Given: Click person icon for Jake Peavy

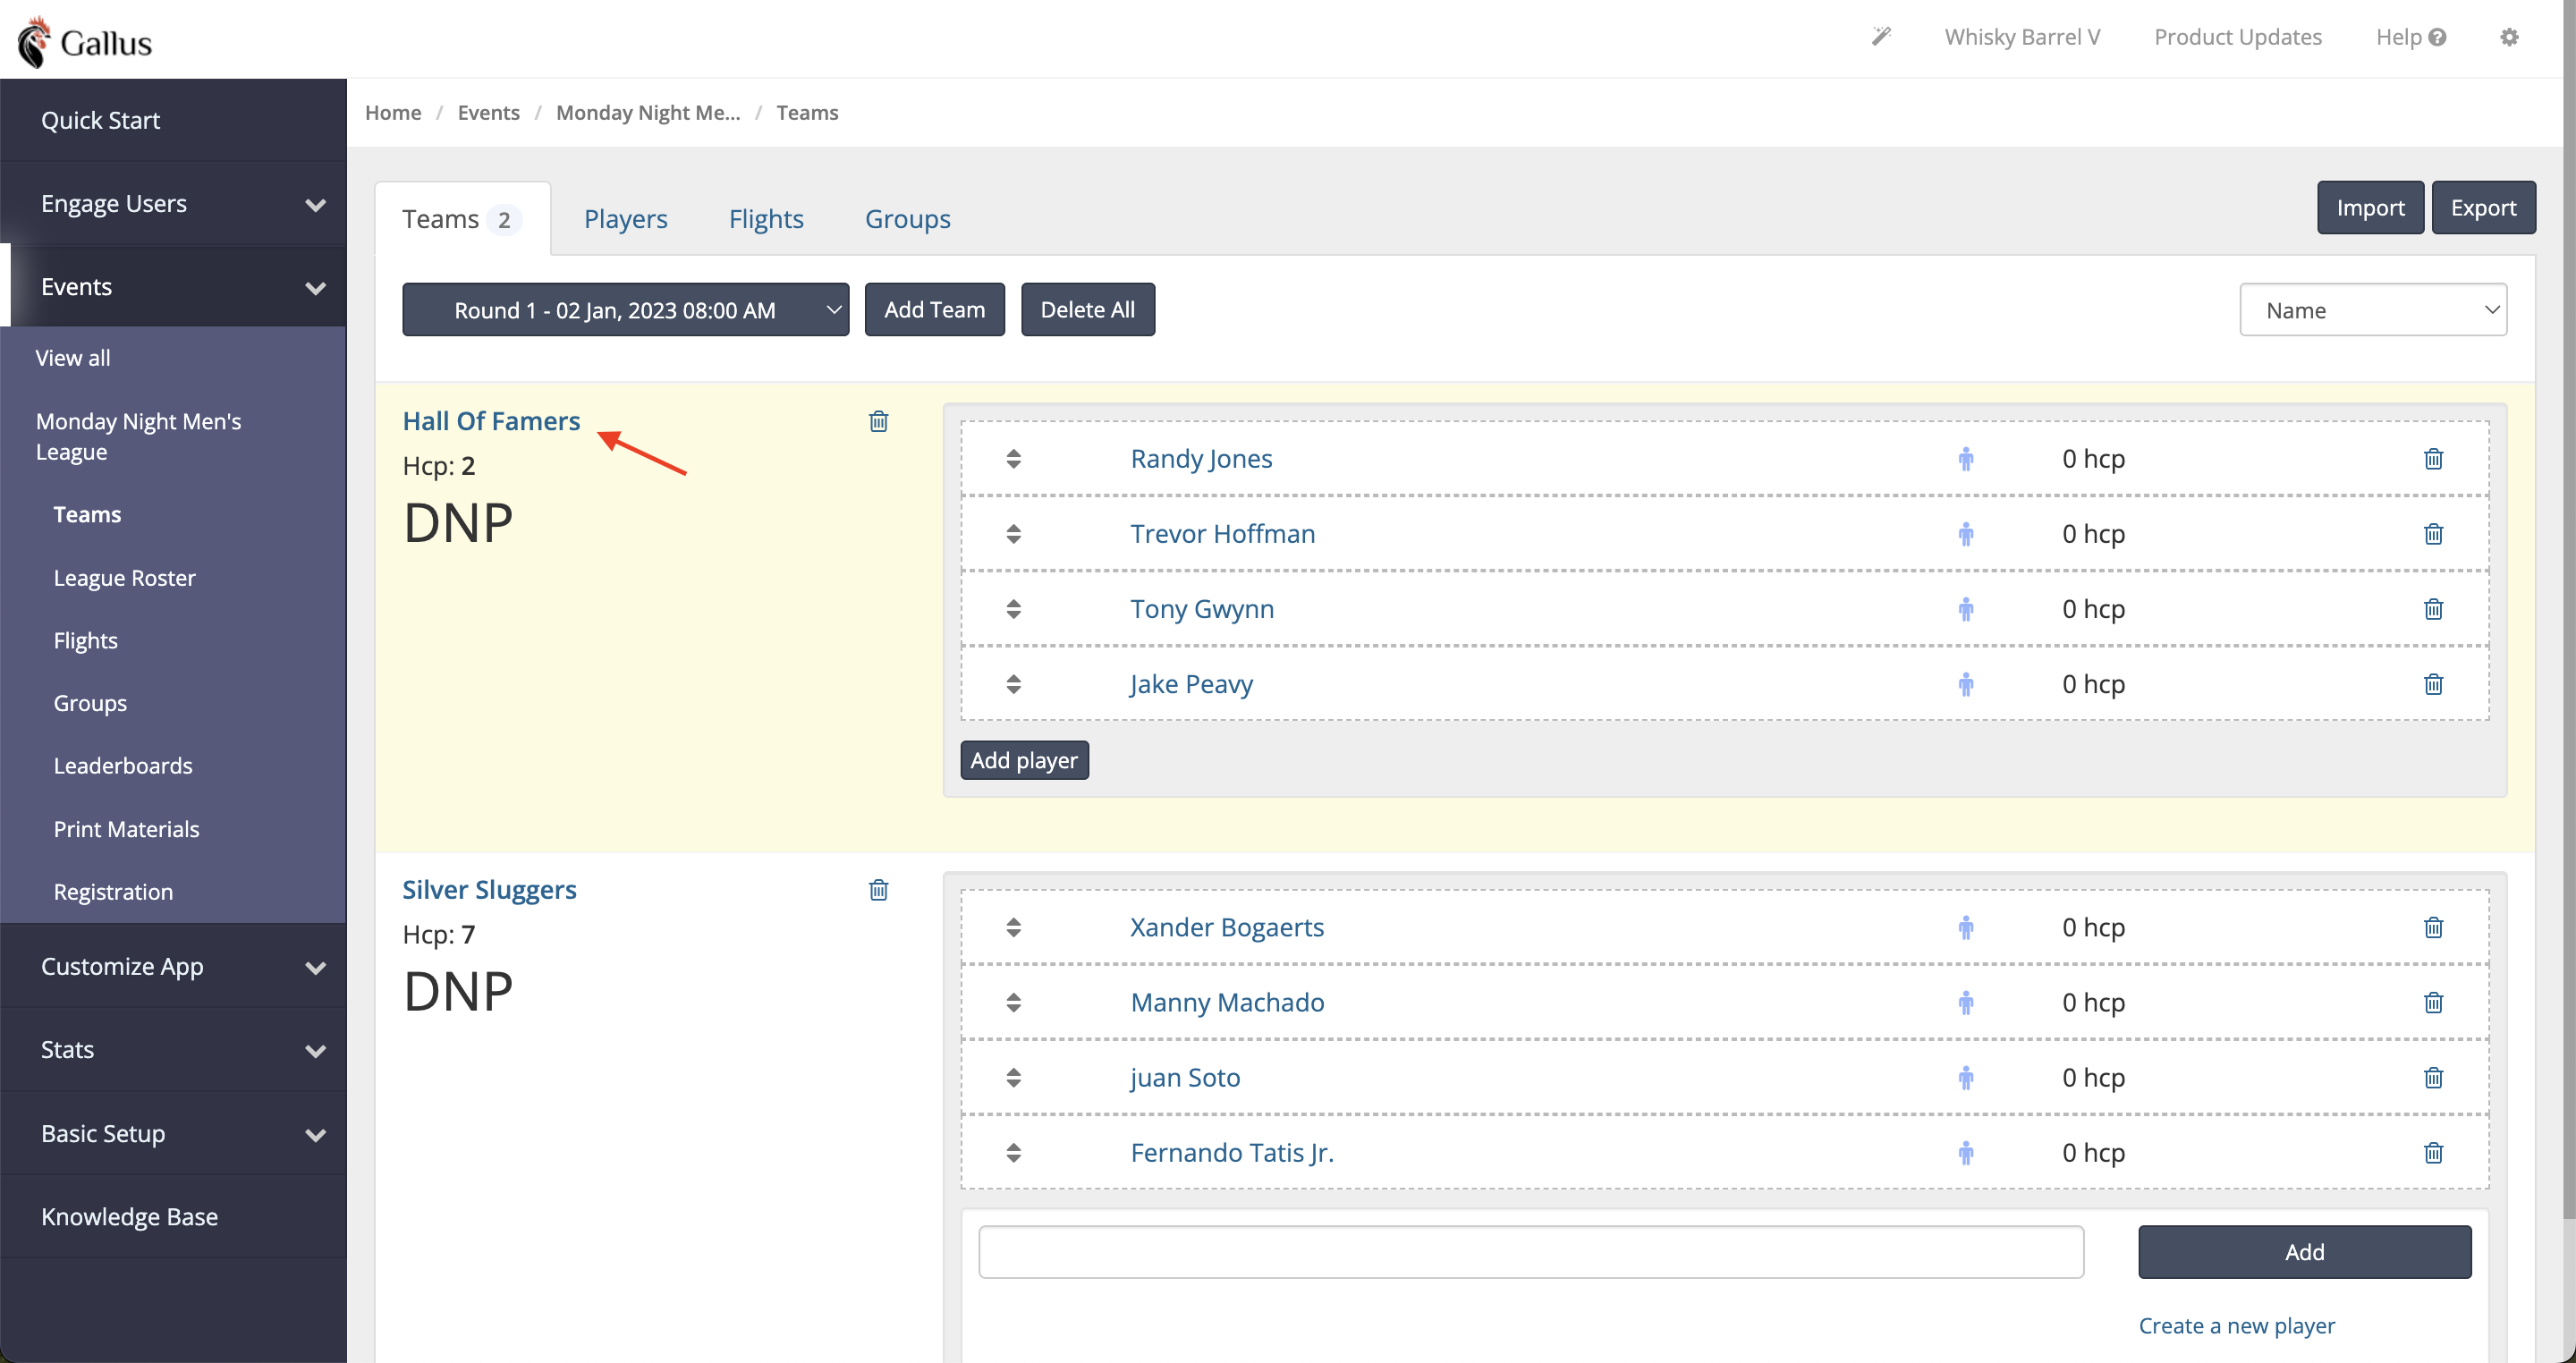Looking at the screenshot, I should coord(1966,684).
